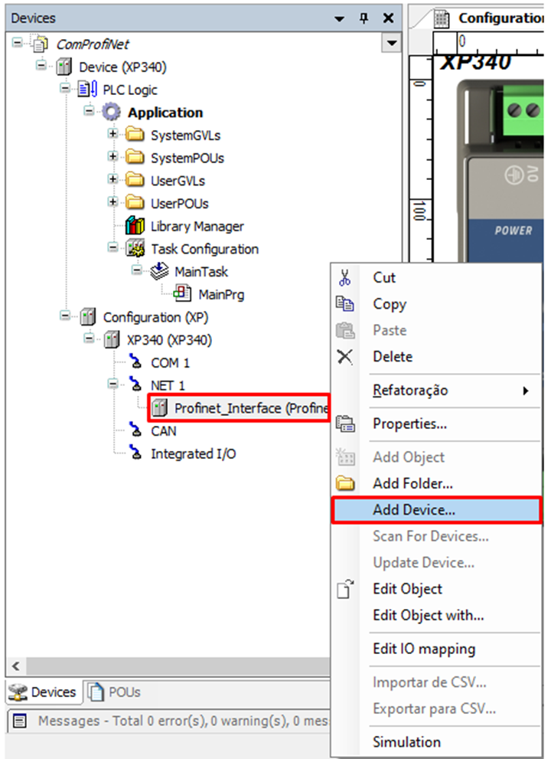This screenshot has height=759, width=551.
Task: Click the Add Folder icon in menu
Action: 346,483
